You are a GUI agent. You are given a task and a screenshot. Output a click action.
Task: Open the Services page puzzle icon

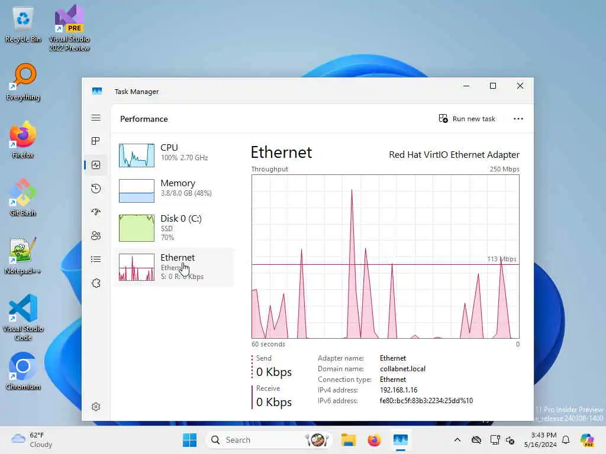(96, 283)
